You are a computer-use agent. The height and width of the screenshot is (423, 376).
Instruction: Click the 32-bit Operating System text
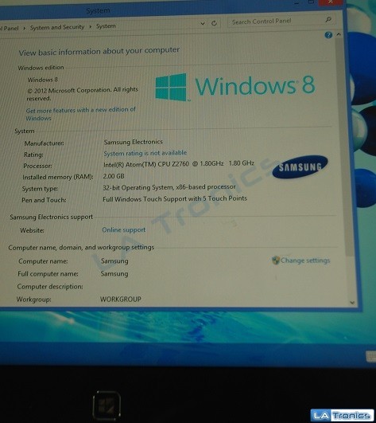point(169,187)
